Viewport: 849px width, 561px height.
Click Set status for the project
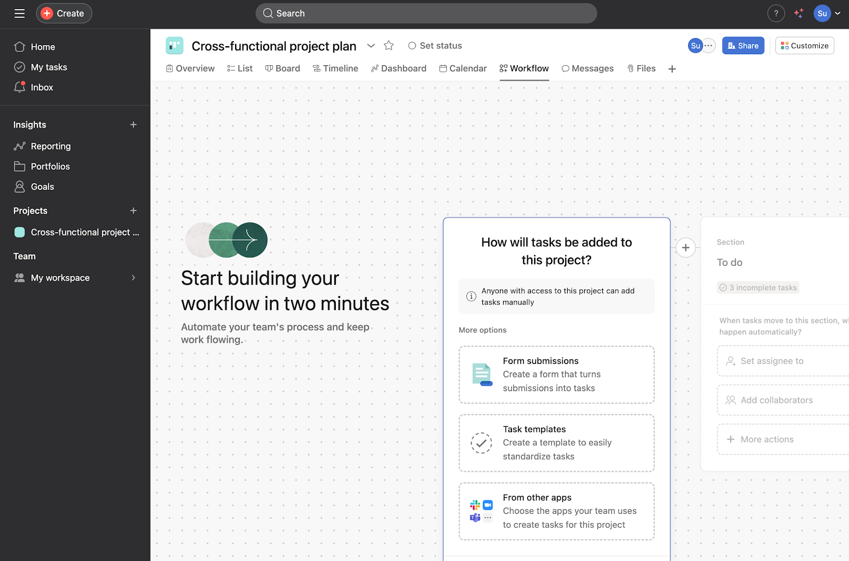pos(434,46)
